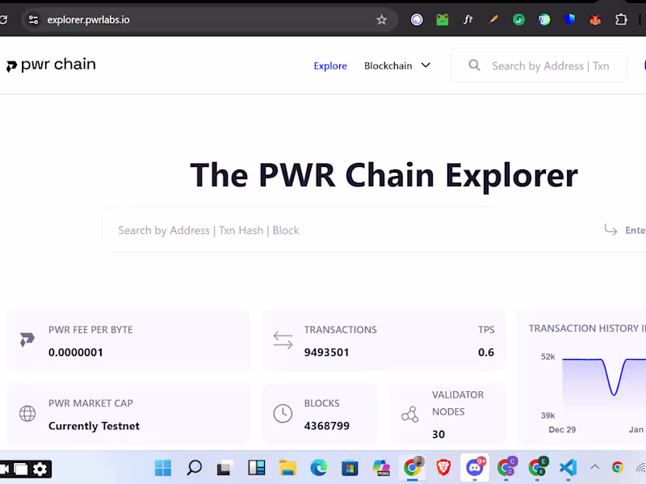Open site information icon in address bar
Screen dimensions: 646x484
pos(33,19)
